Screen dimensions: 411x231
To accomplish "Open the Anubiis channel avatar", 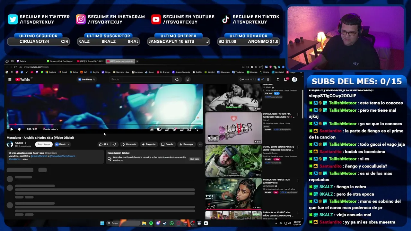I will click(10, 144).
